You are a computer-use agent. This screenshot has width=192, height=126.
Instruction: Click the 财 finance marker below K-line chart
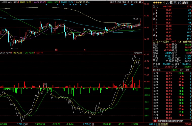click(x=56, y=50)
